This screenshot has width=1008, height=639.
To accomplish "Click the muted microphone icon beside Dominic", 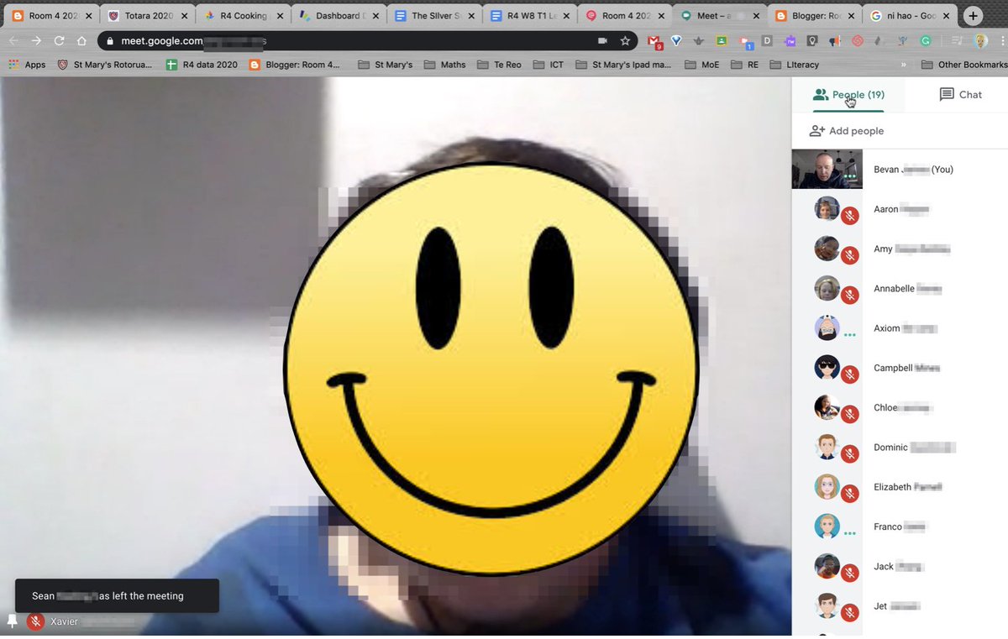I will pyautogui.click(x=850, y=453).
